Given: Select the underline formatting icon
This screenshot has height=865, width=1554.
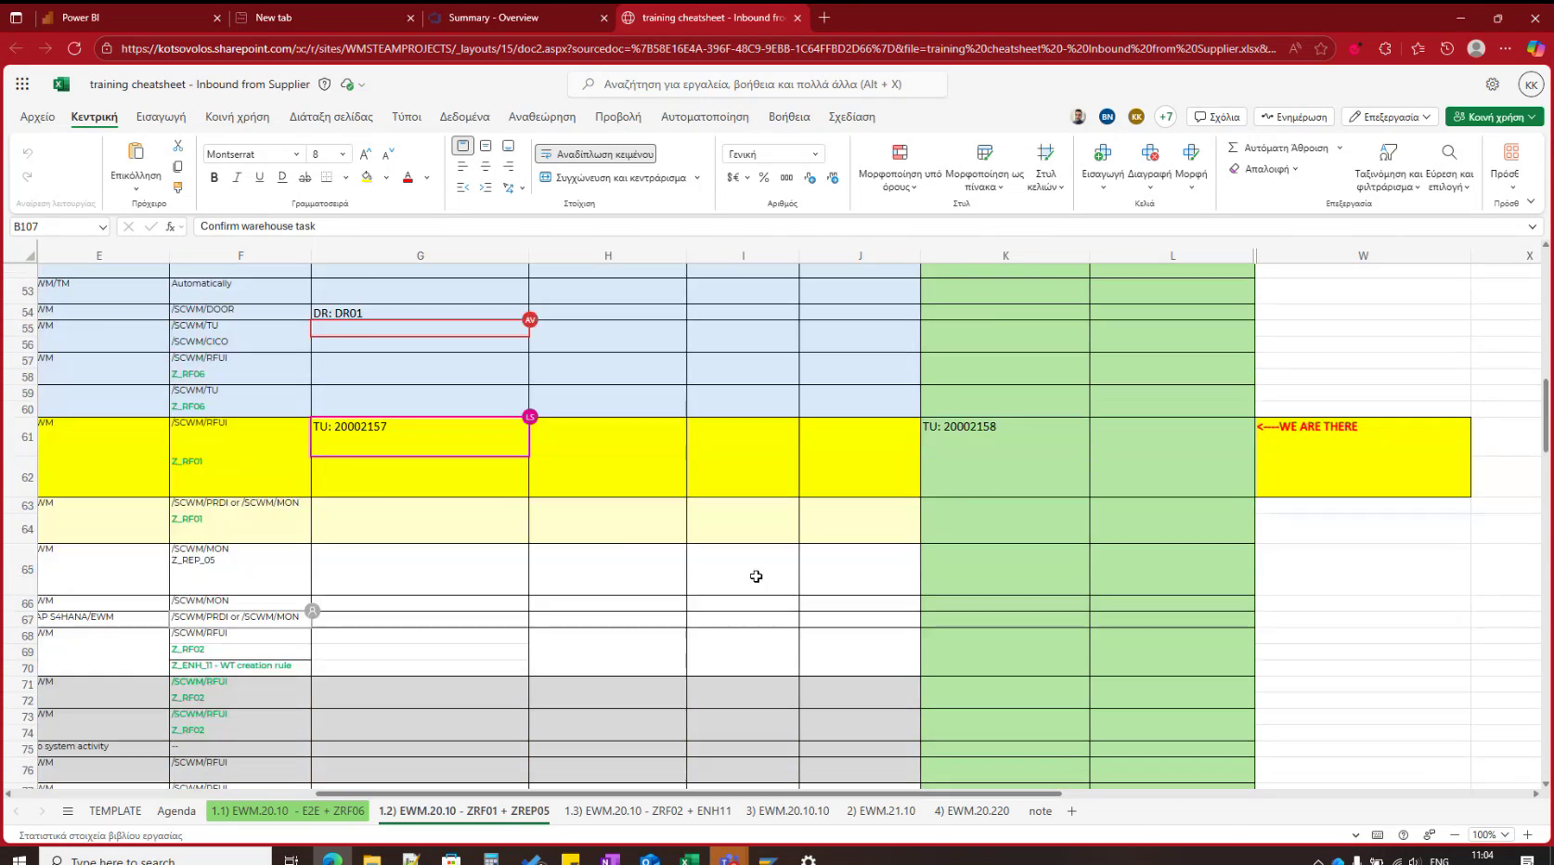Looking at the screenshot, I should click(x=259, y=176).
